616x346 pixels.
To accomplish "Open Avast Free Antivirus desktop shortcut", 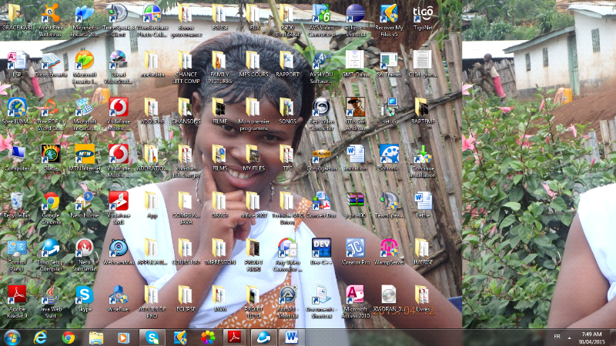I will click(51, 14).
